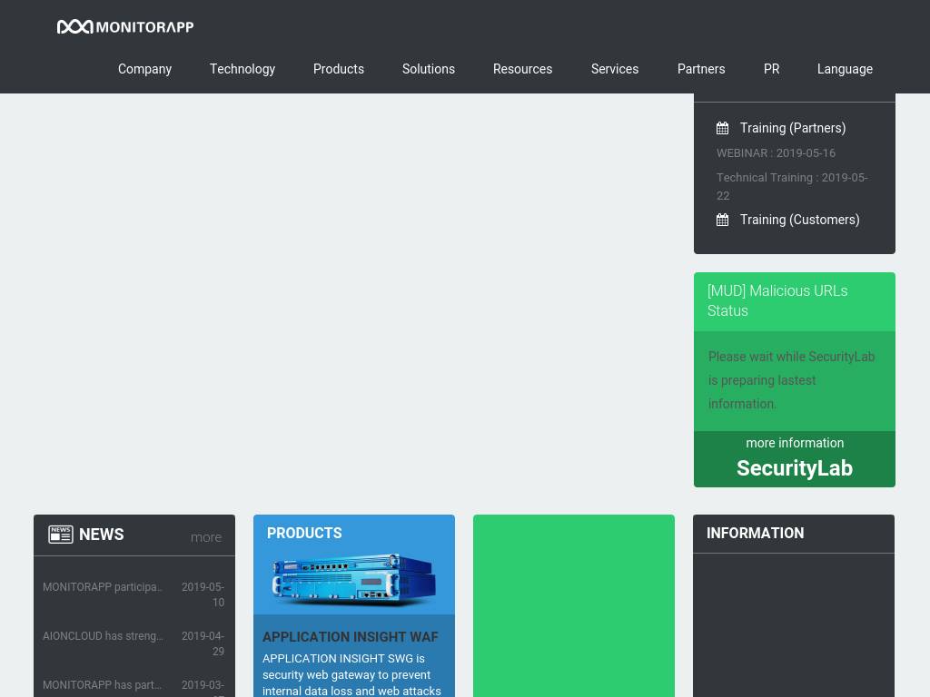Viewport: 930px width, 697px height.
Task: Expand the Products navigation menu
Action: [339, 69]
